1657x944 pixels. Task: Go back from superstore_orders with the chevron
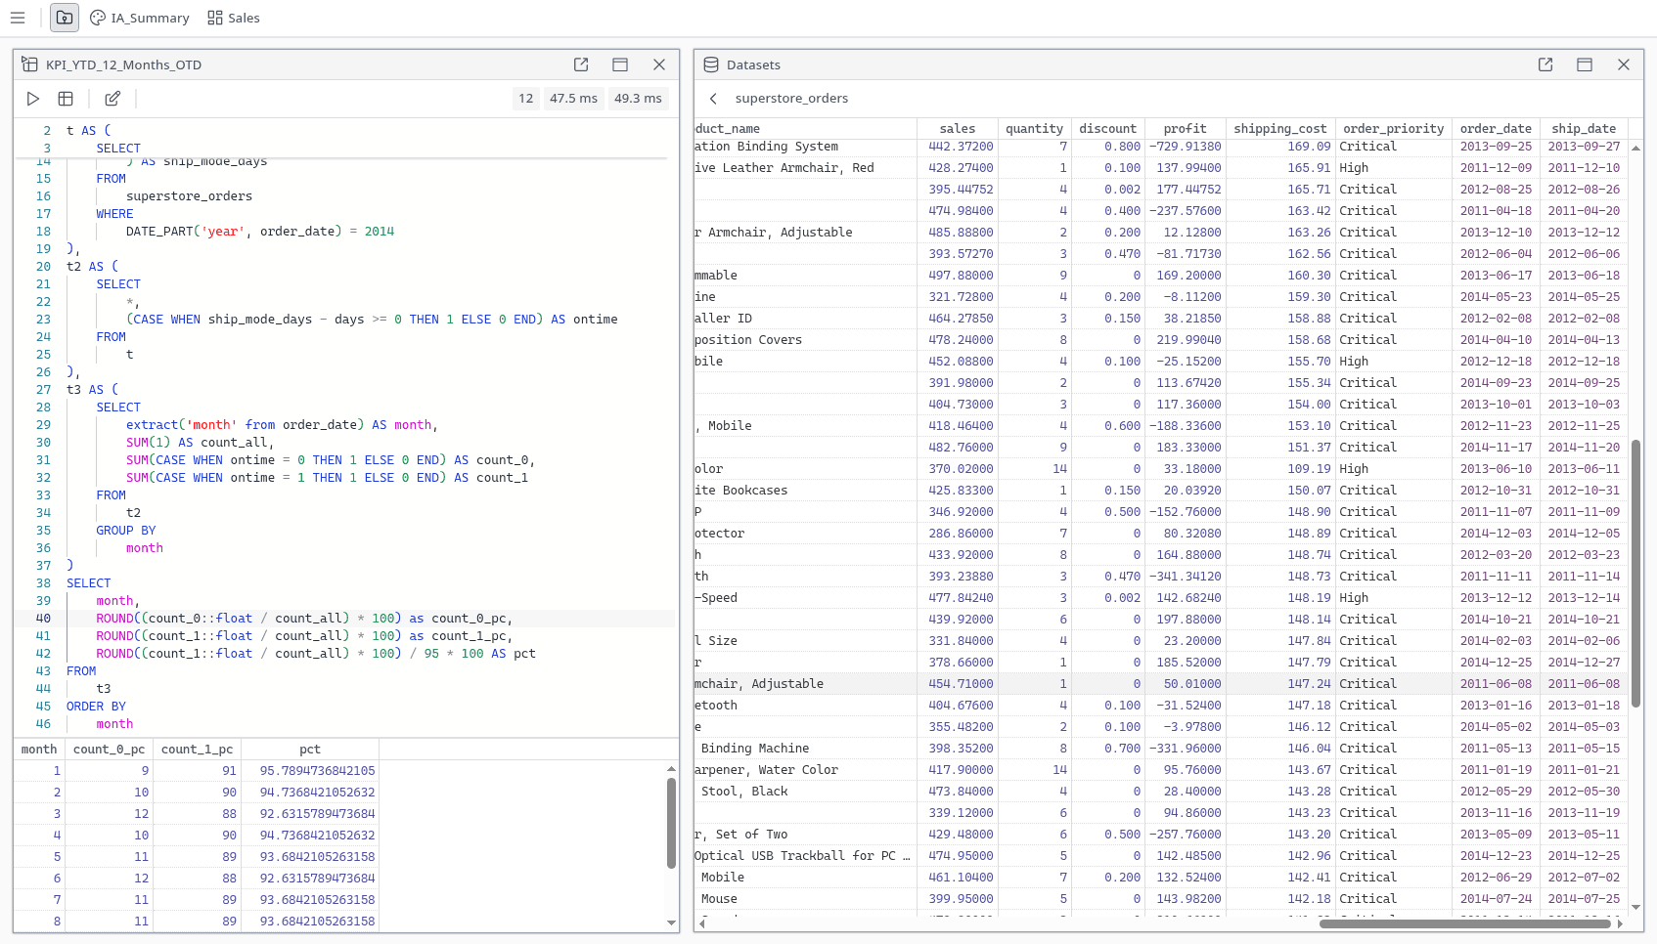712,98
